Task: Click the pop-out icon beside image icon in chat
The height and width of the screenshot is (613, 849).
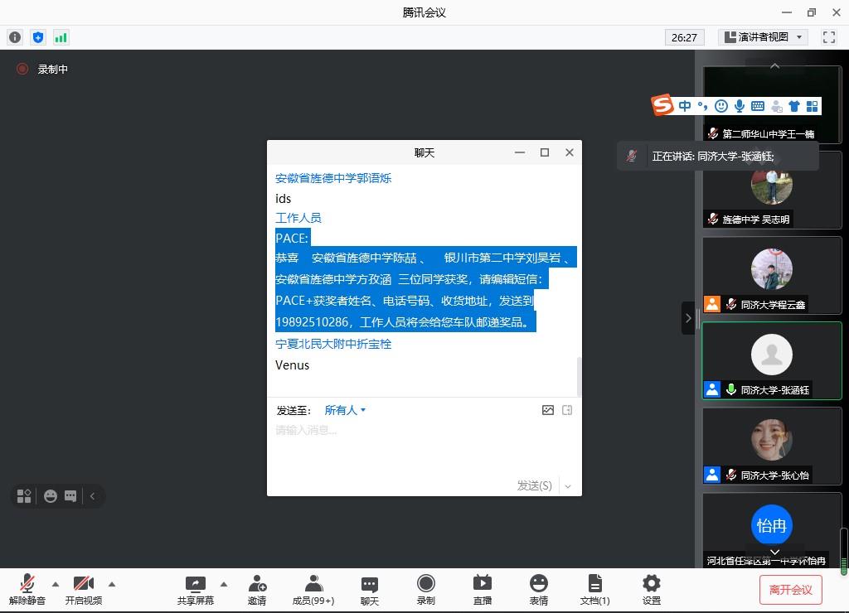Action: [x=567, y=410]
